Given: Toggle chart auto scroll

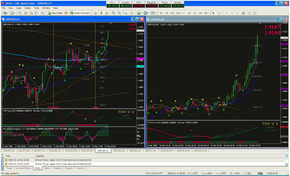Looking at the screenshot, I should click(126, 13).
